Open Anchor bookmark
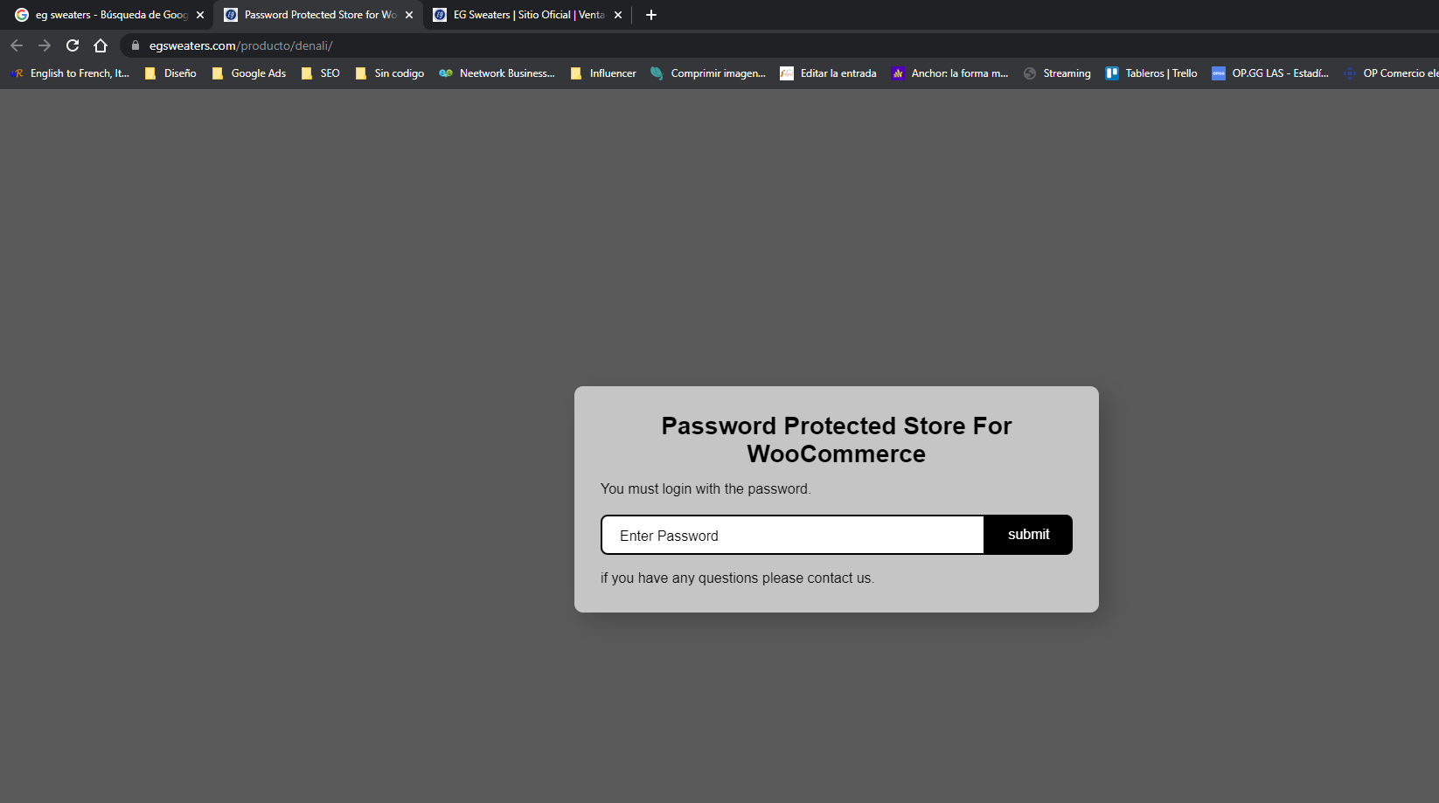Image resolution: width=1439 pixels, height=803 pixels. point(949,73)
